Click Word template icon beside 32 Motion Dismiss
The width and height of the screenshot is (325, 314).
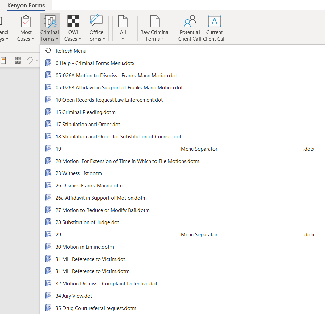48,283
